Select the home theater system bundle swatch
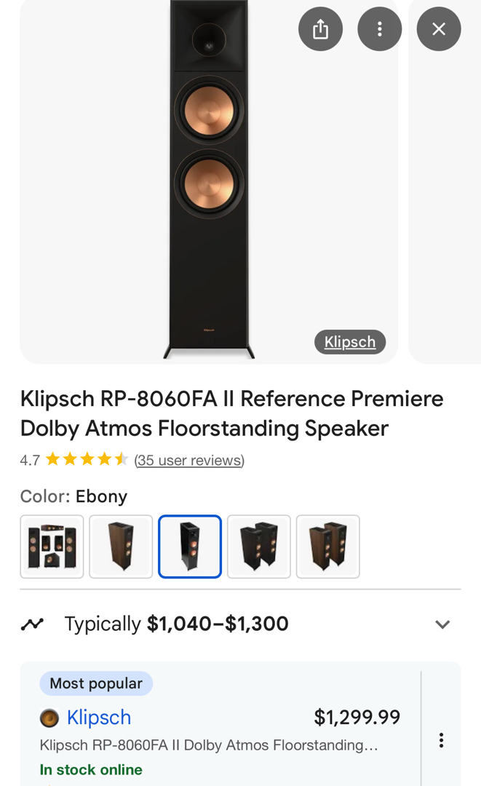 pos(52,547)
